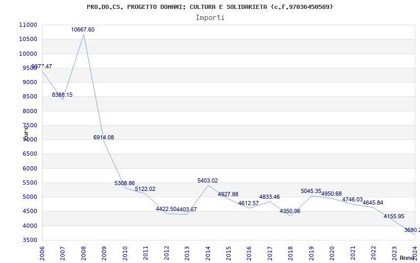Image resolution: width=420 pixels, height=263 pixels.
Task: Click the 2010 x-axis year label
Action: coord(125,253)
